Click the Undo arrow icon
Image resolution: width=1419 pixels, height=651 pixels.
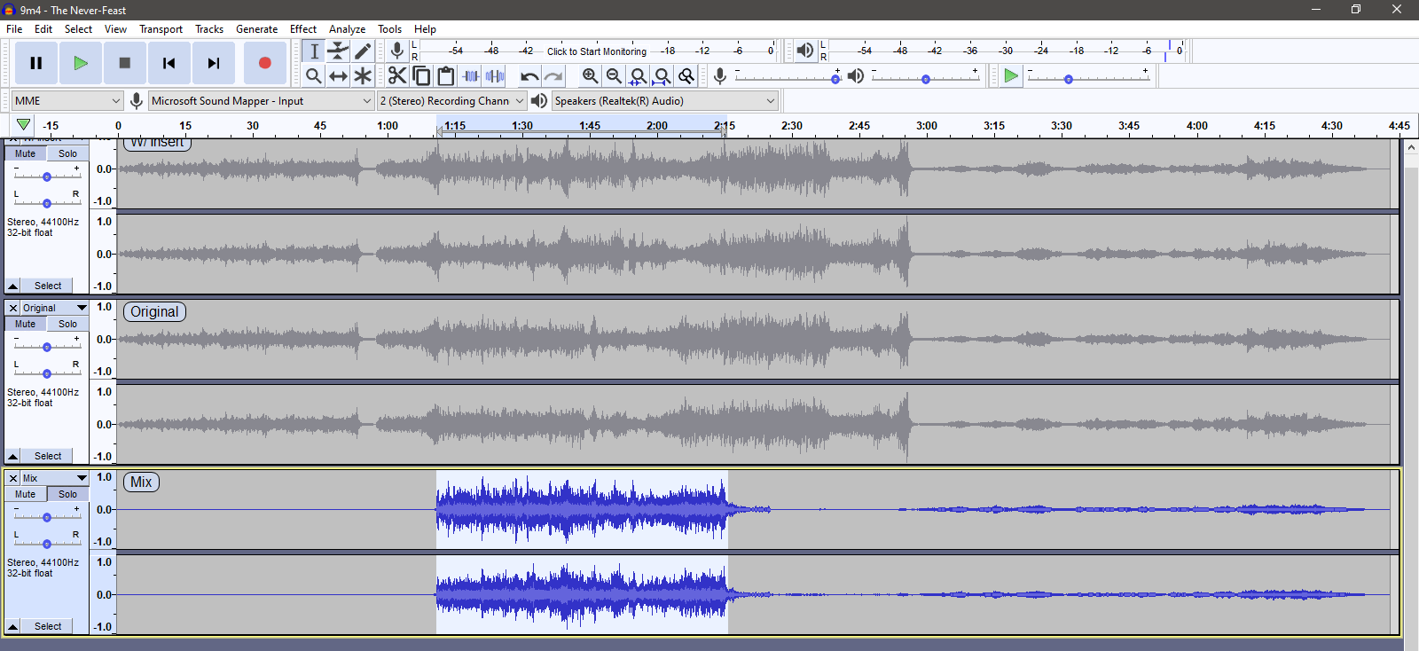tap(529, 76)
